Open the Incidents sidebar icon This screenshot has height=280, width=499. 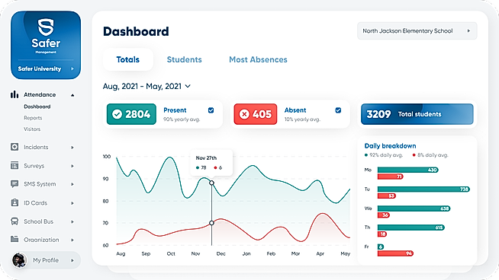(14, 147)
